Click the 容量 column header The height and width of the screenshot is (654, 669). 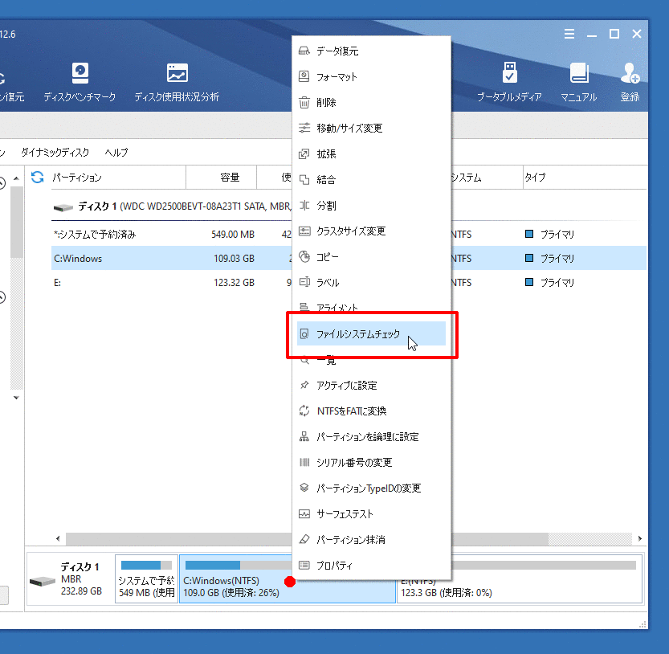230,178
